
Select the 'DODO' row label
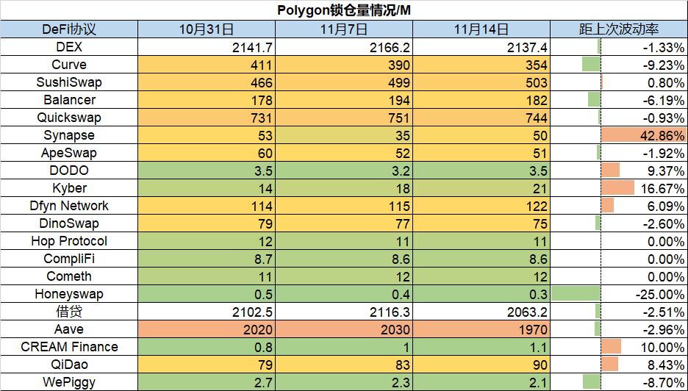(69, 171)
